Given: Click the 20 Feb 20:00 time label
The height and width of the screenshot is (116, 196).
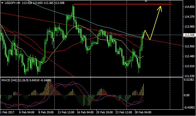Looking at the screenshot, I should tap(105, 112).
